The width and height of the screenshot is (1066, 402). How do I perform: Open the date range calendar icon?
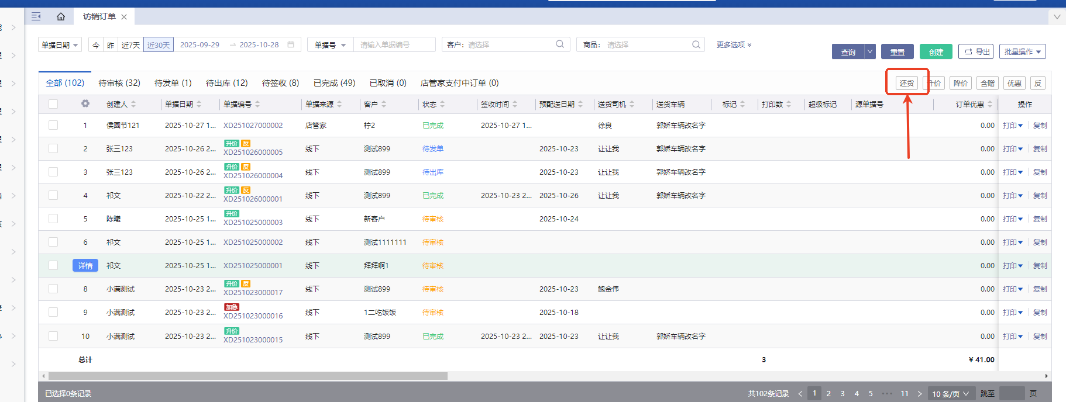point(291,44)
